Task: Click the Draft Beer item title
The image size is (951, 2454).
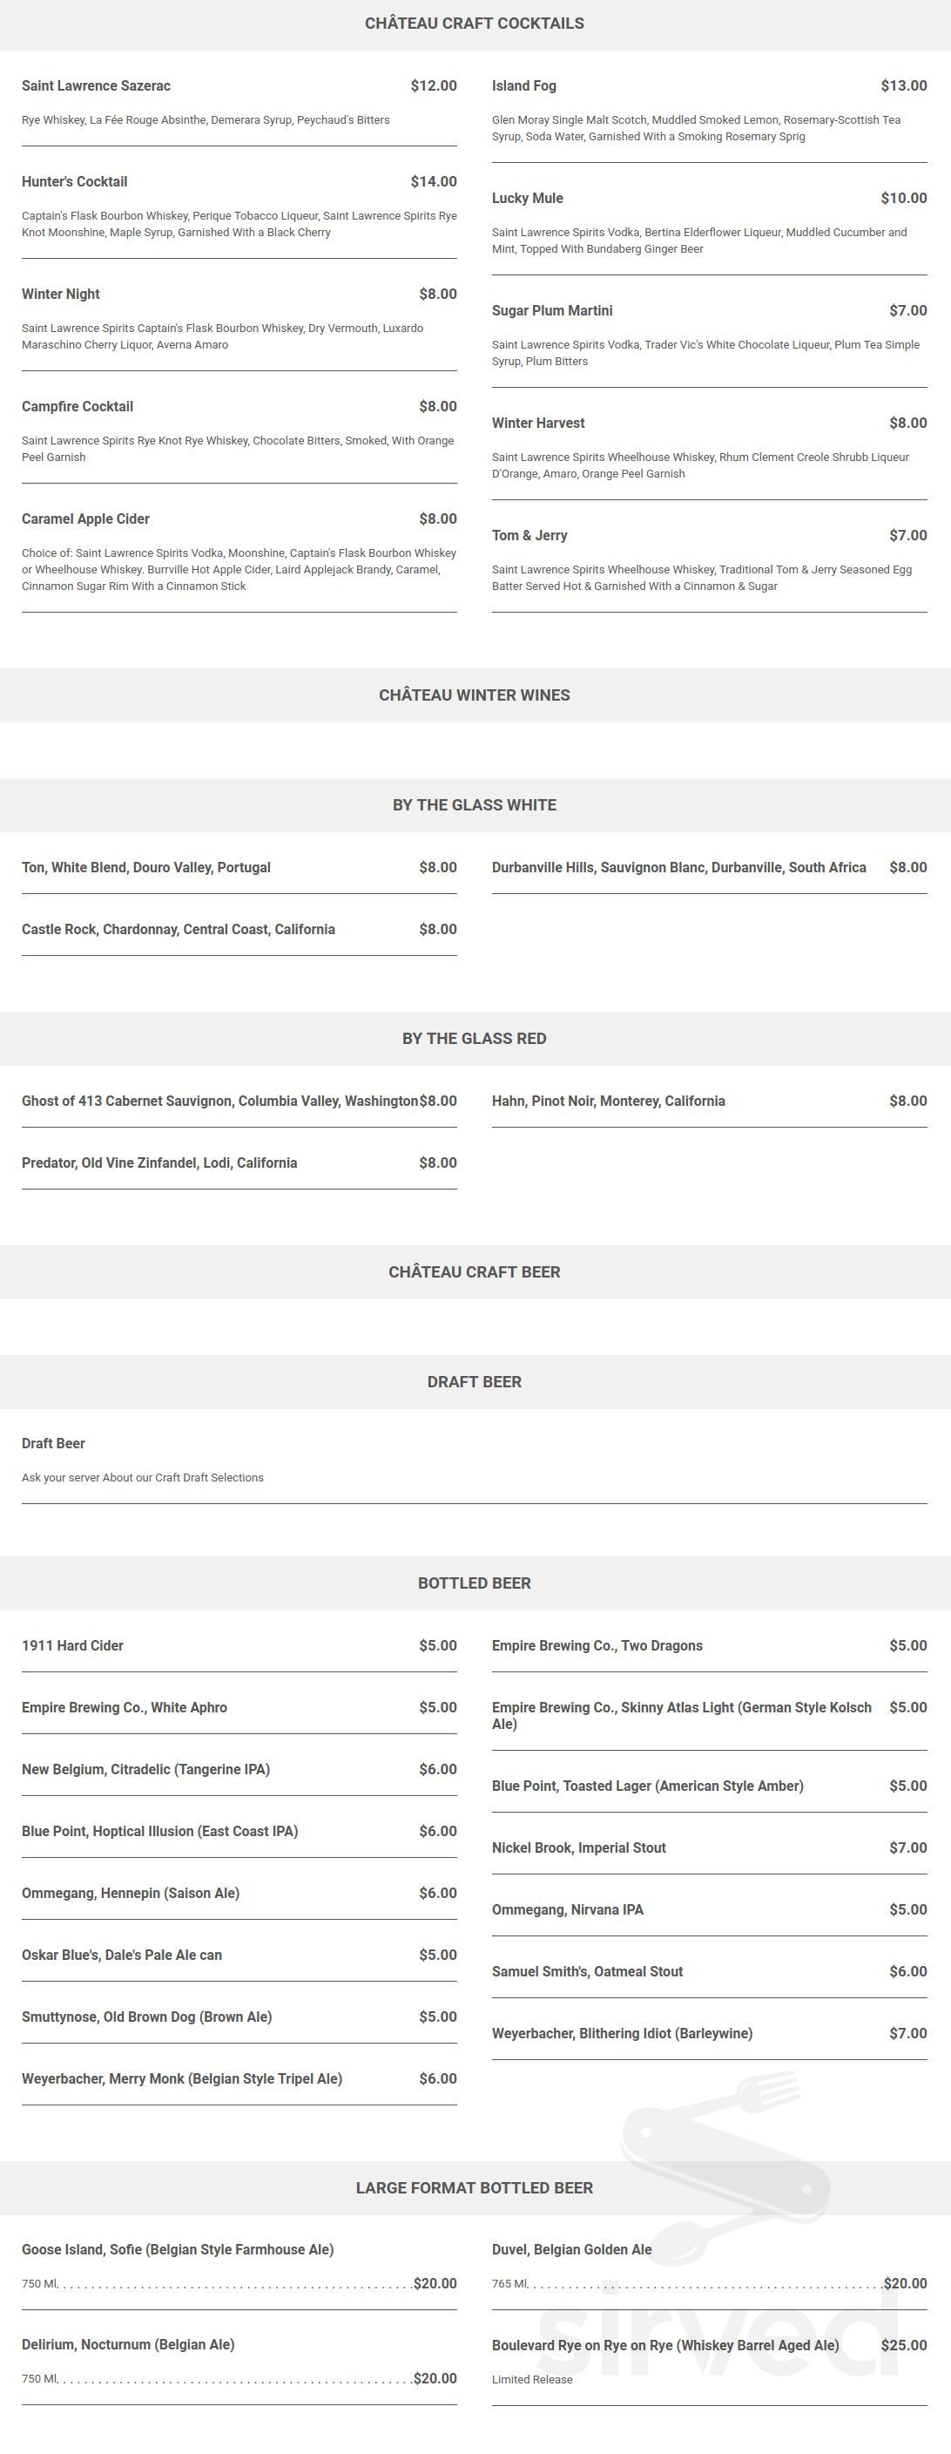Action: coord(53,1443)
